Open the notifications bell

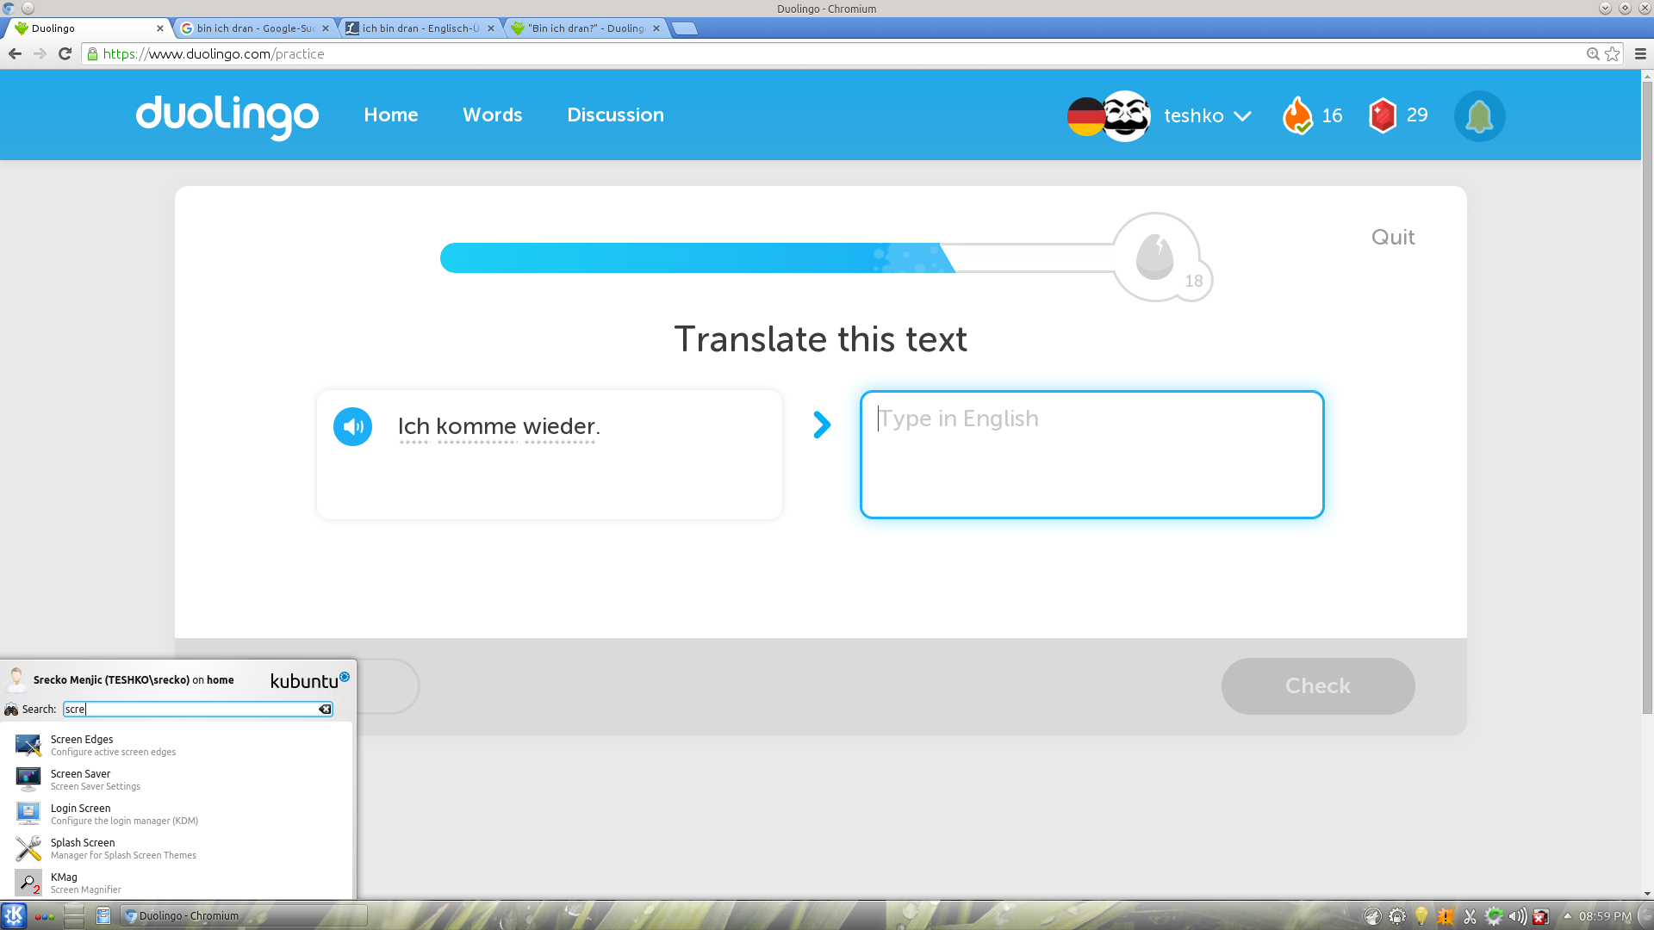(x=1479, y=116)
